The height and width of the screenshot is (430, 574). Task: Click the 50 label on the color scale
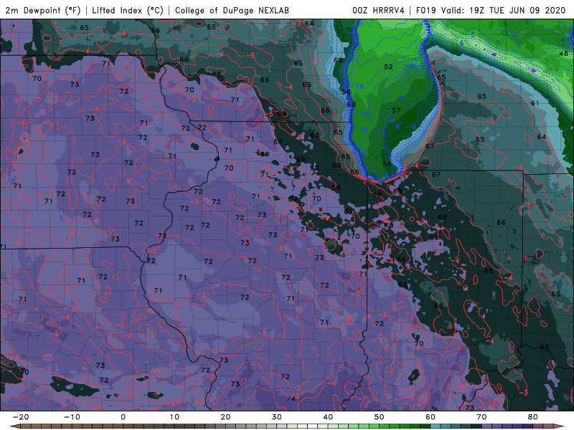[380, 417]
